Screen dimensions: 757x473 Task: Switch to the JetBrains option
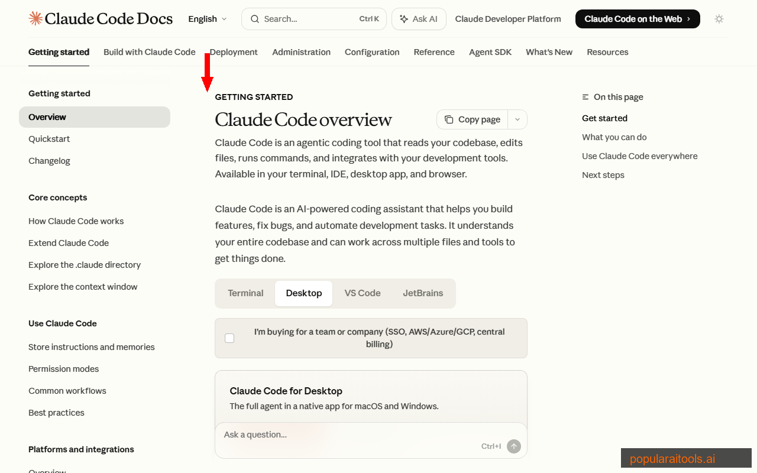point(423,293)
